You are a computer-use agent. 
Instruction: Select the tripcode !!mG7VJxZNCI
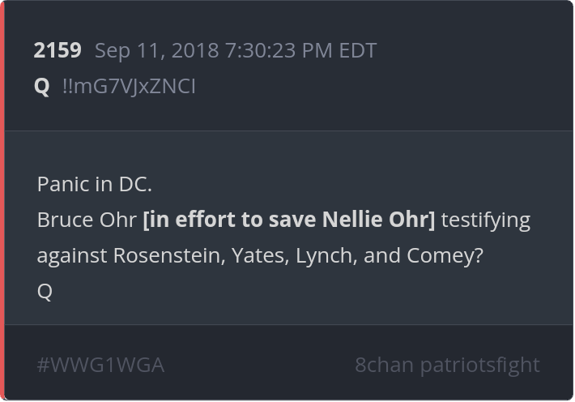[x=129, y=87]
